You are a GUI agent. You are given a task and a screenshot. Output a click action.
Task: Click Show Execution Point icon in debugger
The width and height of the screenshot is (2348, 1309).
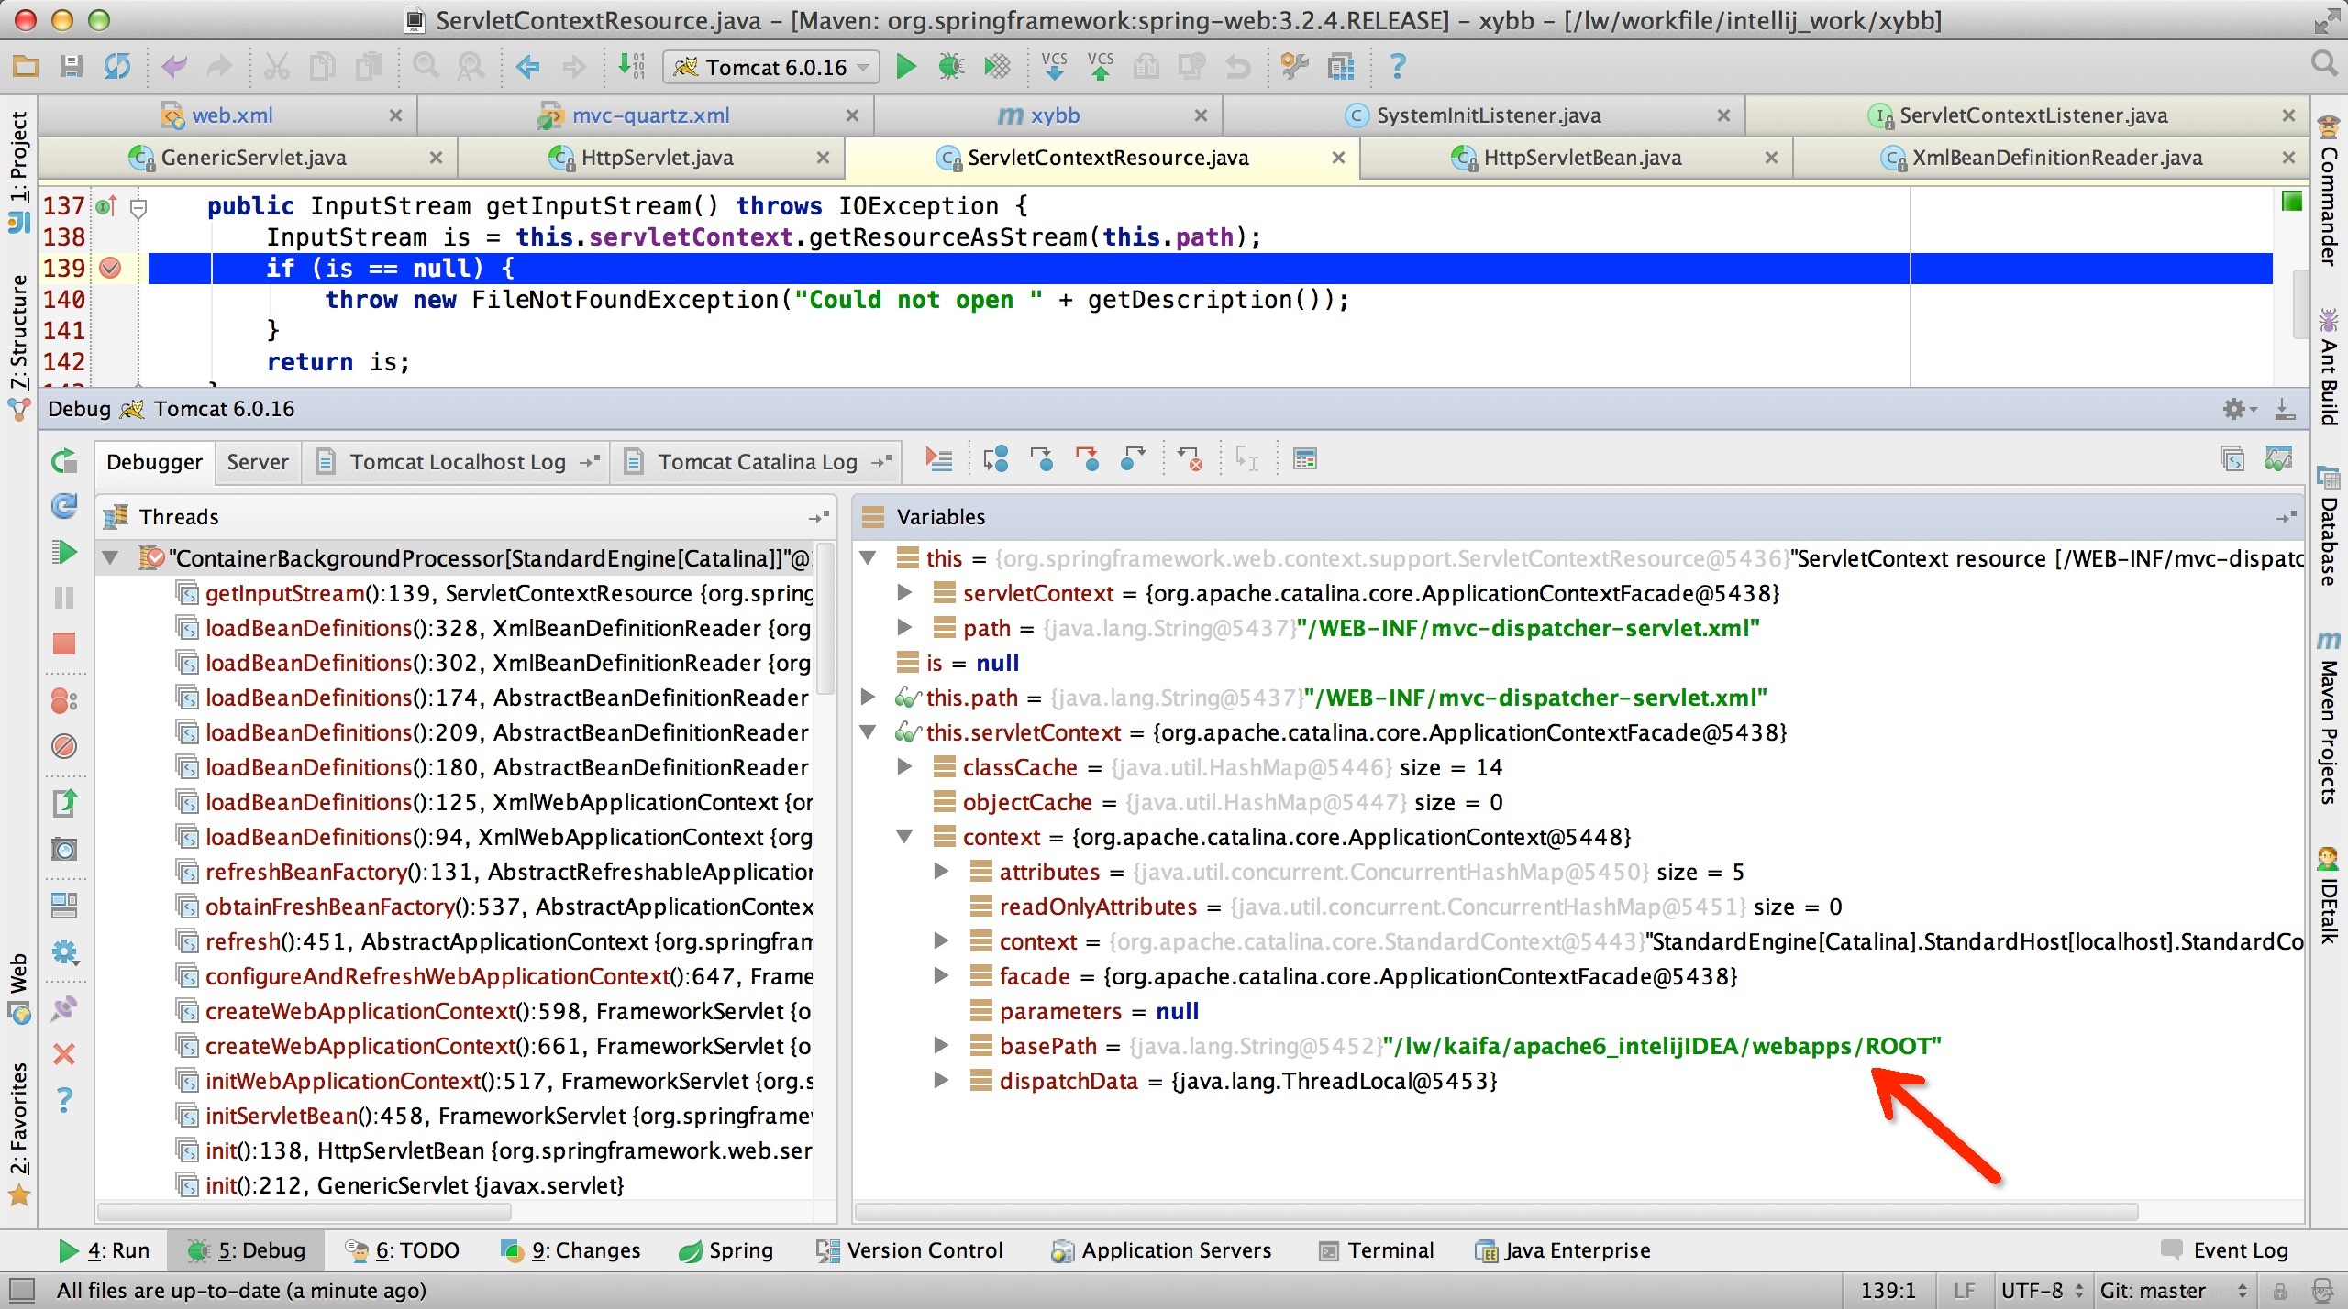[938, 459]
